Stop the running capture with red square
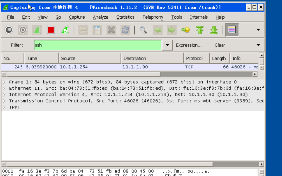282x176 pixels. pyautogui.click(x=51, y=30)
